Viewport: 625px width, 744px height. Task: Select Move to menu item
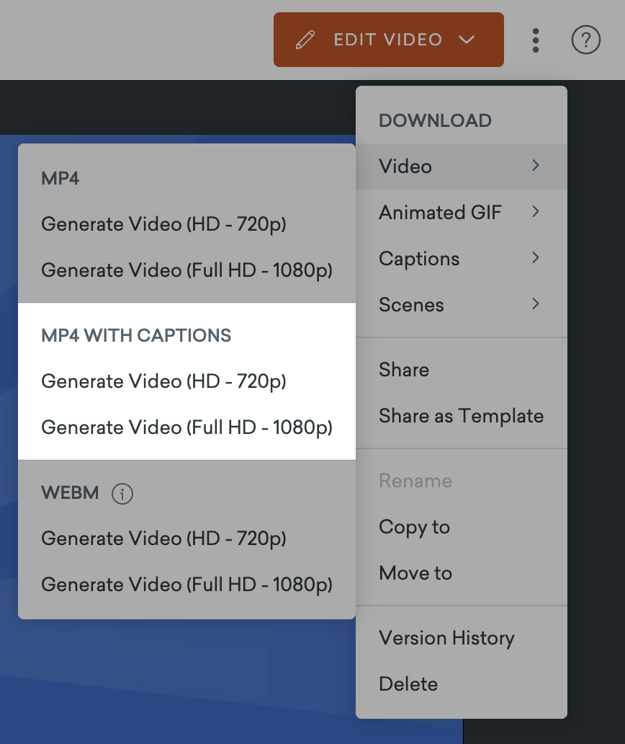point(462,572)
